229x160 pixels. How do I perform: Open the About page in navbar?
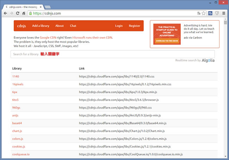point(60,26)
